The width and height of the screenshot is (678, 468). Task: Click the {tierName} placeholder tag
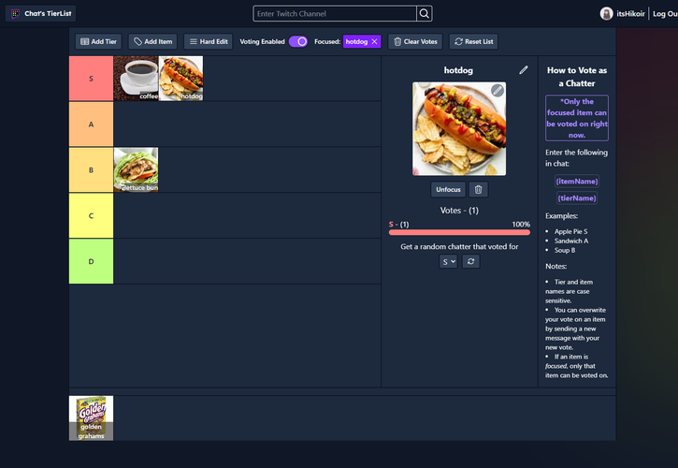[577, 198]
